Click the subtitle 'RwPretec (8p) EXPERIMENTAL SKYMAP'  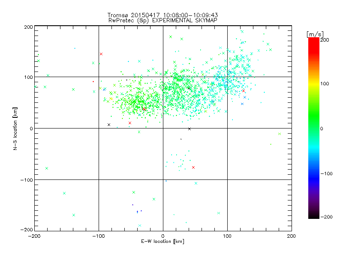pos(163,21)
